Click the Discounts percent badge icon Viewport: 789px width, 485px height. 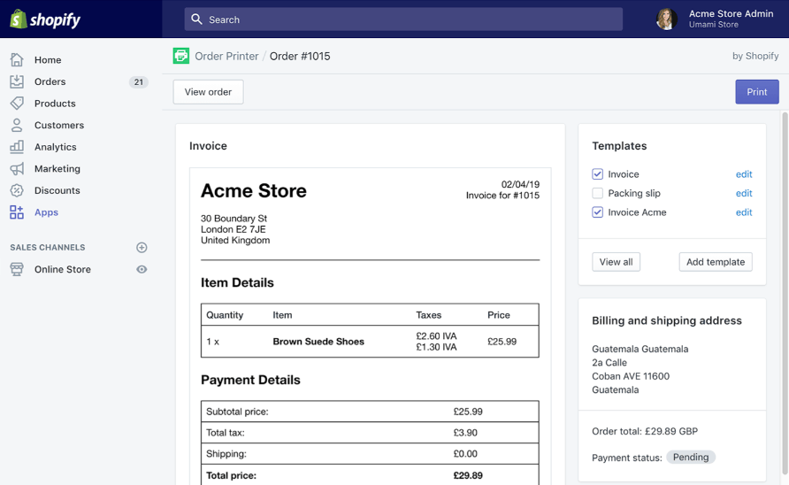pos(17,190)
